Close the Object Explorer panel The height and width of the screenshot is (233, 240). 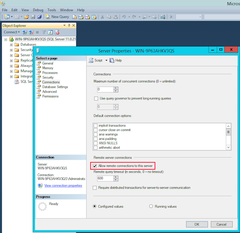(74, 25)
